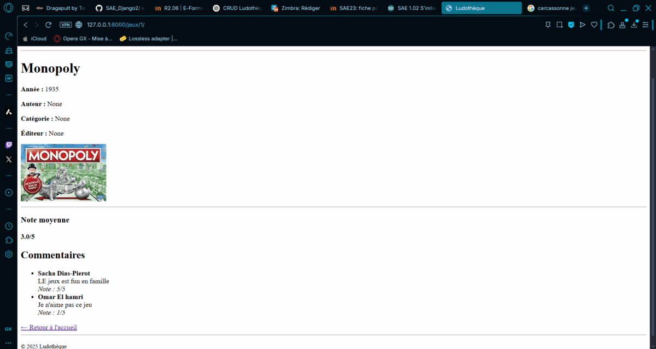This screenshot has width=656, height=349.
Task: Open Twitch panel in sidebar
Action: 9,145
